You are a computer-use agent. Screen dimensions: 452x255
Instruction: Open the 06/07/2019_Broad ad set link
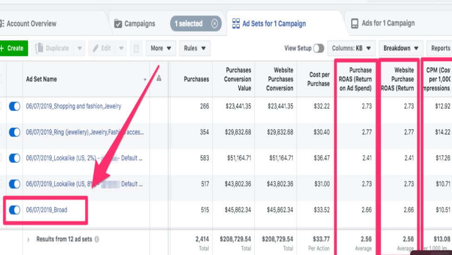(46, 210)
